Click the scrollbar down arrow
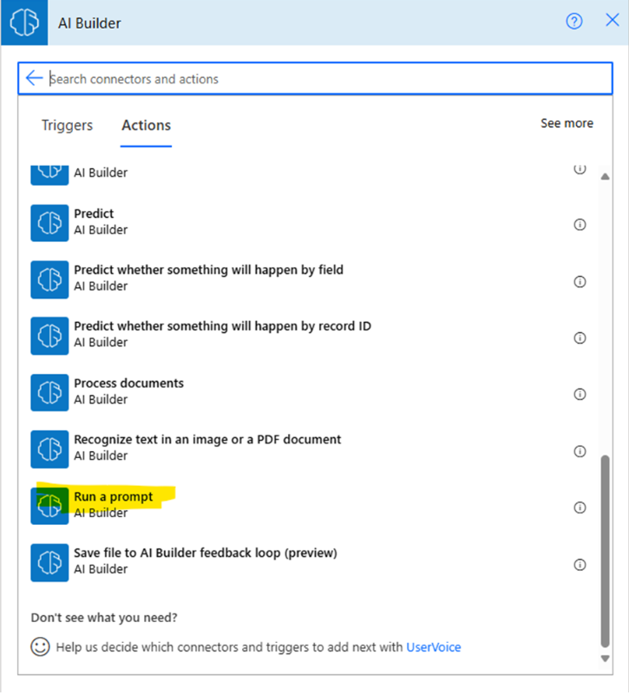Image resolution: width=629 pixels, height=695 pixels. [x=605, y=659]
